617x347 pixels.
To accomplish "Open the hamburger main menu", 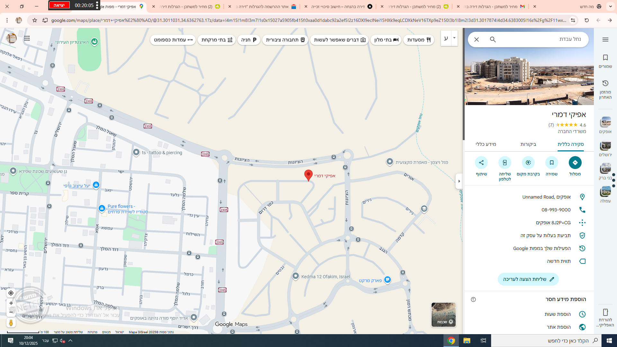I will point(605,40).
